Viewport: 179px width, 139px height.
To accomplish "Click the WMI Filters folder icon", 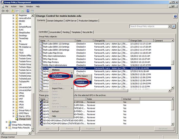I will coord(17,113).
